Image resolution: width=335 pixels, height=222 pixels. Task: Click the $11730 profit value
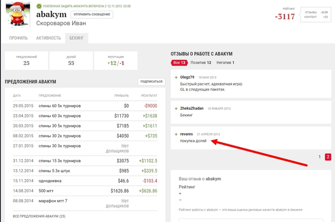point(122,116)
